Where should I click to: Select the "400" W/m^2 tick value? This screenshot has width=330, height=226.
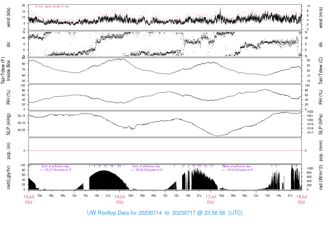coord(309,181)
